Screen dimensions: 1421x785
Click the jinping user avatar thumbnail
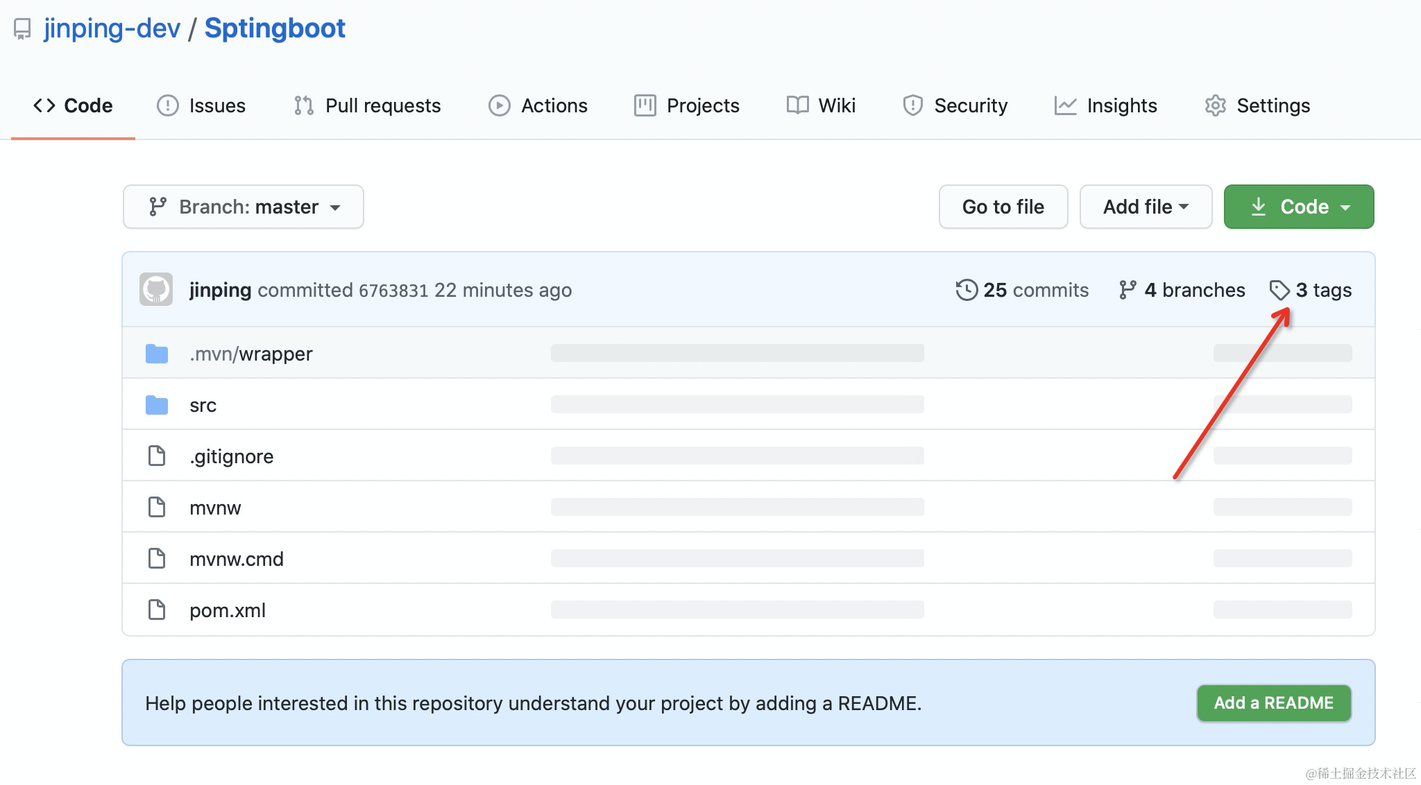(156, 290)
